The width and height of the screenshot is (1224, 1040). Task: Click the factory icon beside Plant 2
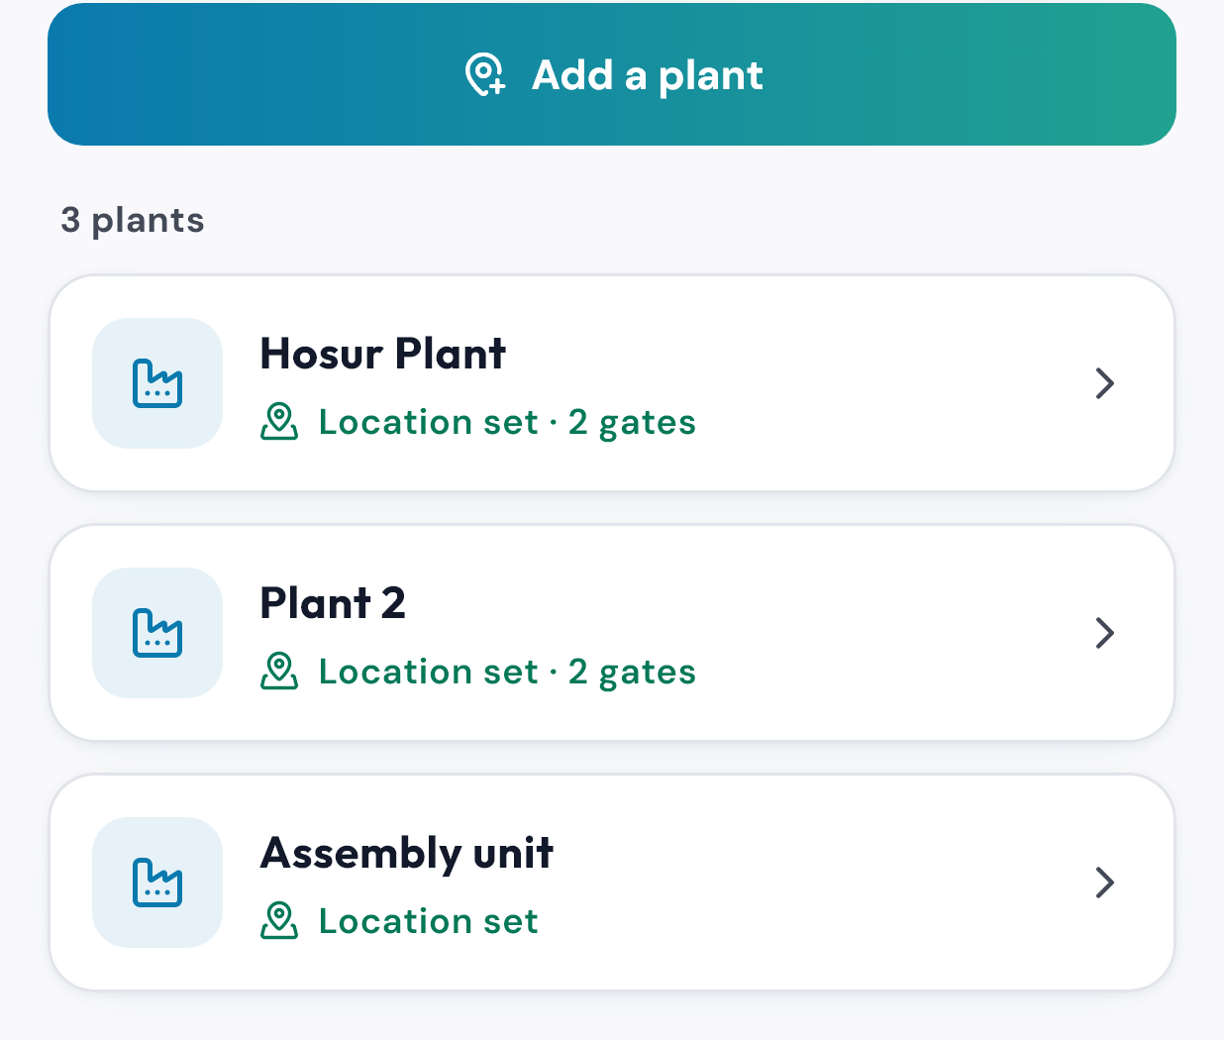coord(157,633)
